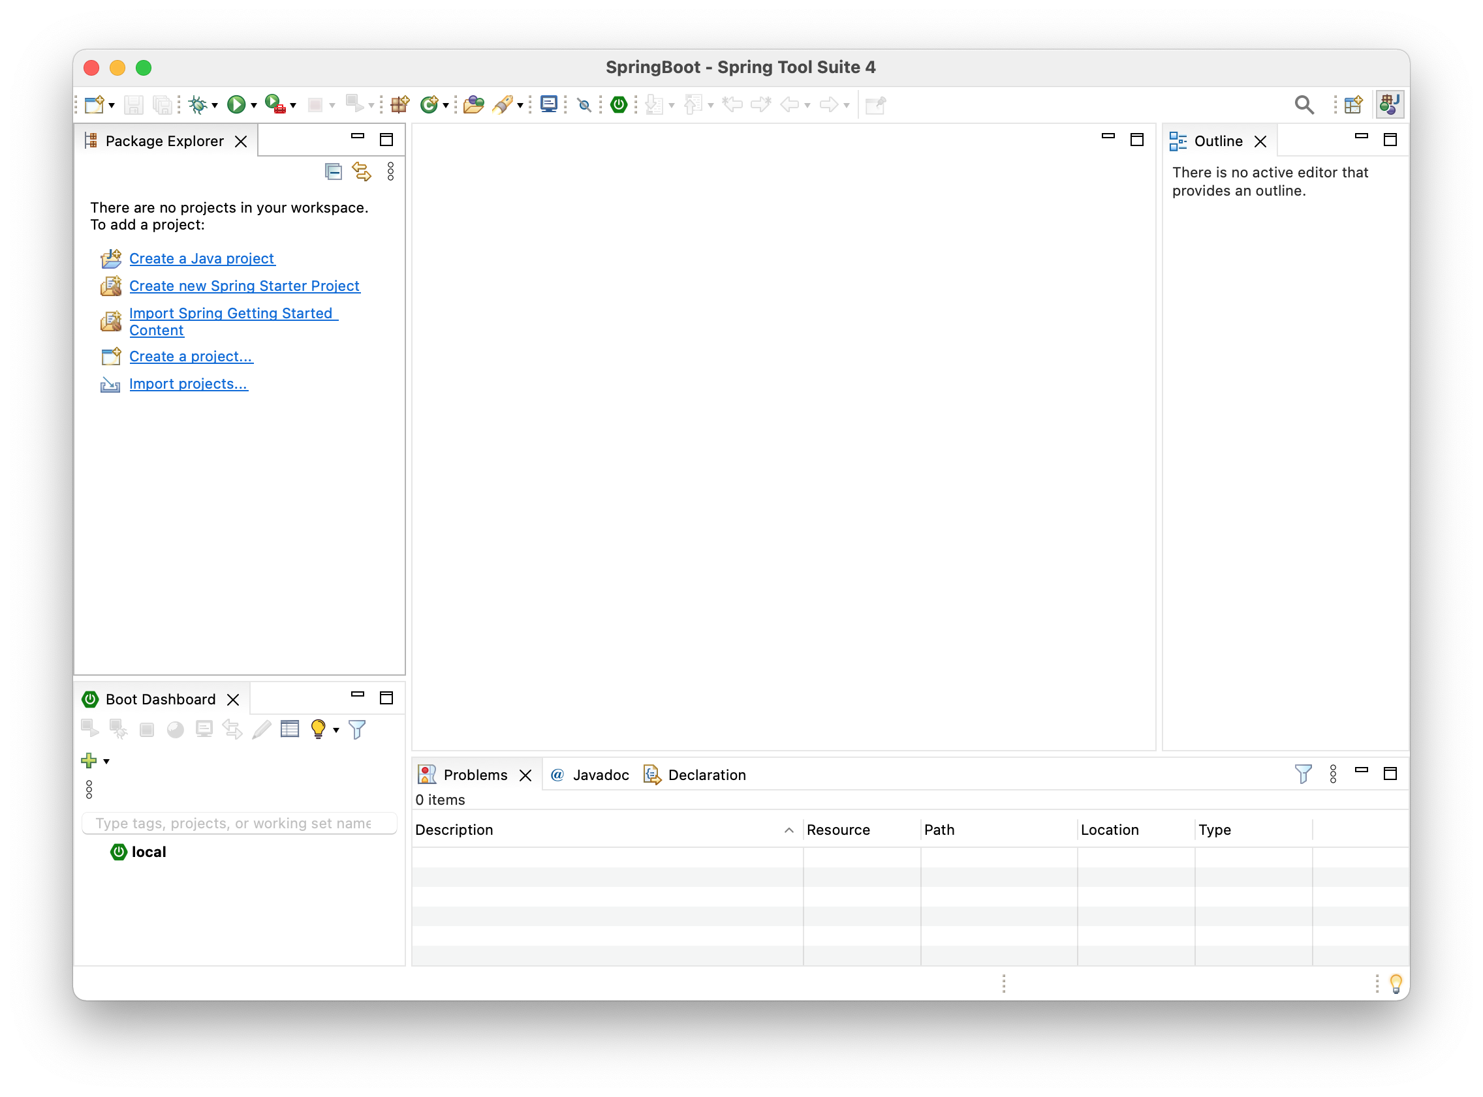Open the dropdown beside the green plus icon
The image size is (1483, 1097).
pos(106,761)
